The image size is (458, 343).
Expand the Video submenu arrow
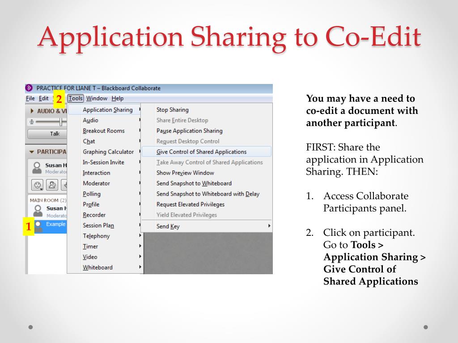pos(140,256)
